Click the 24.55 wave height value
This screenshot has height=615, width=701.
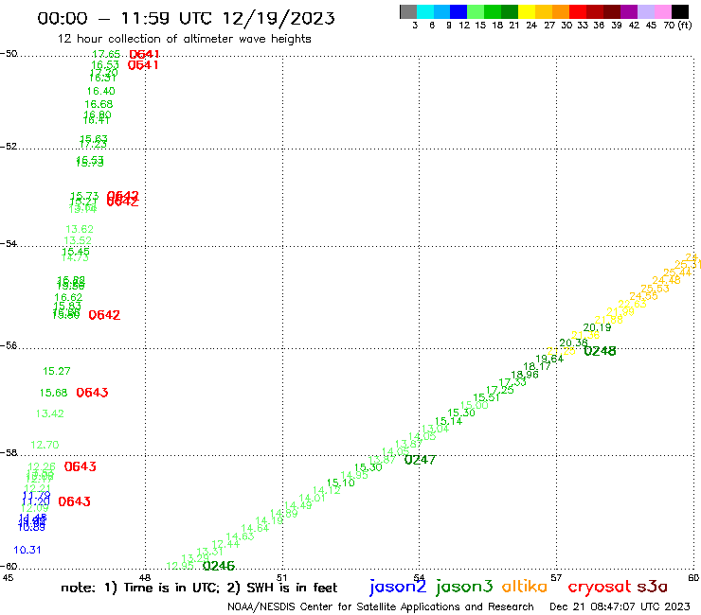[x=643, y=295]
